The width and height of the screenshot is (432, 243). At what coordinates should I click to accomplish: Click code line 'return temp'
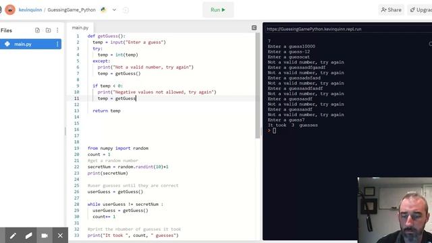click(107, 111)
